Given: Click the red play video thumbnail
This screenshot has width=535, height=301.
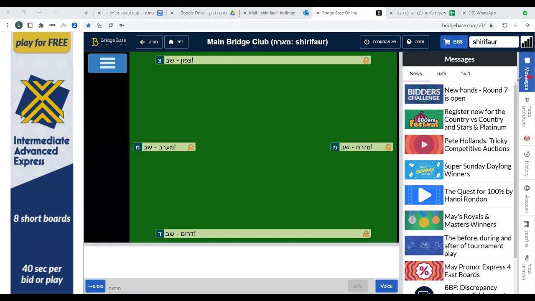Looking at the screenshot, I should click(x=424, y=145).
